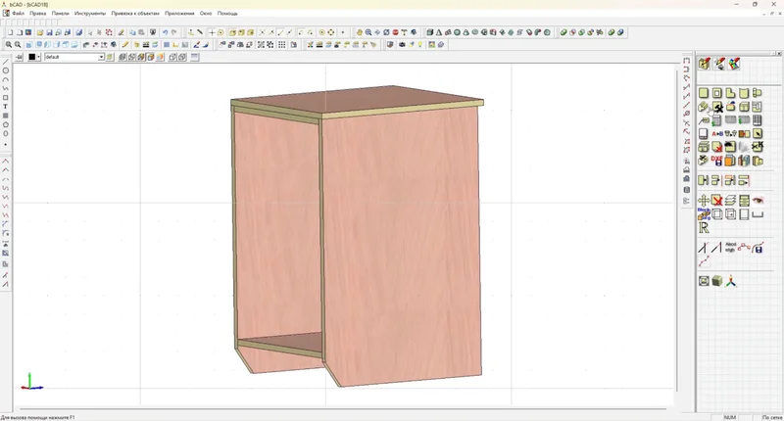Click the orange panel copy icon
The width and height of the screenshot is (784, 421).
pyautogui.click(x=730, y=161)
